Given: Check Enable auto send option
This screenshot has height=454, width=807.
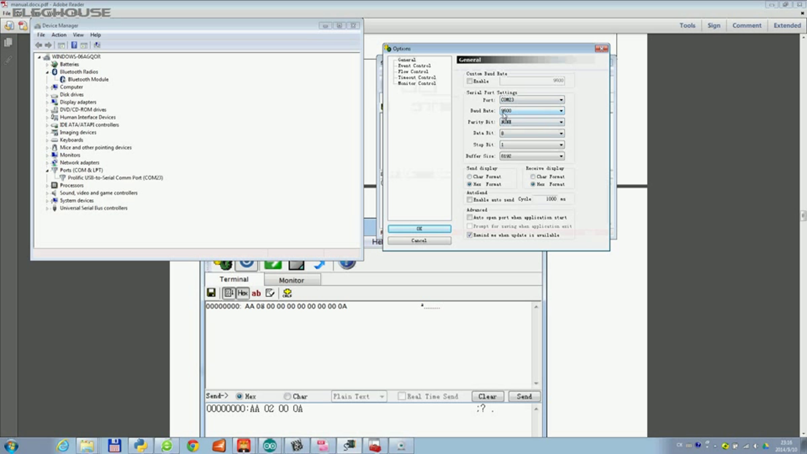Looking at the screenshot, I should pyautogui.click(x=469, y=199).
